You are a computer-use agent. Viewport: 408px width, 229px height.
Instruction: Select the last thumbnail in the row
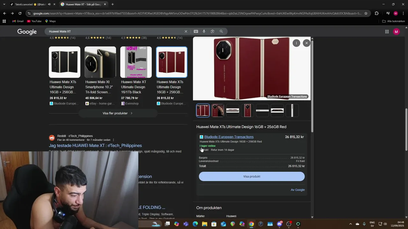[292, 111]
